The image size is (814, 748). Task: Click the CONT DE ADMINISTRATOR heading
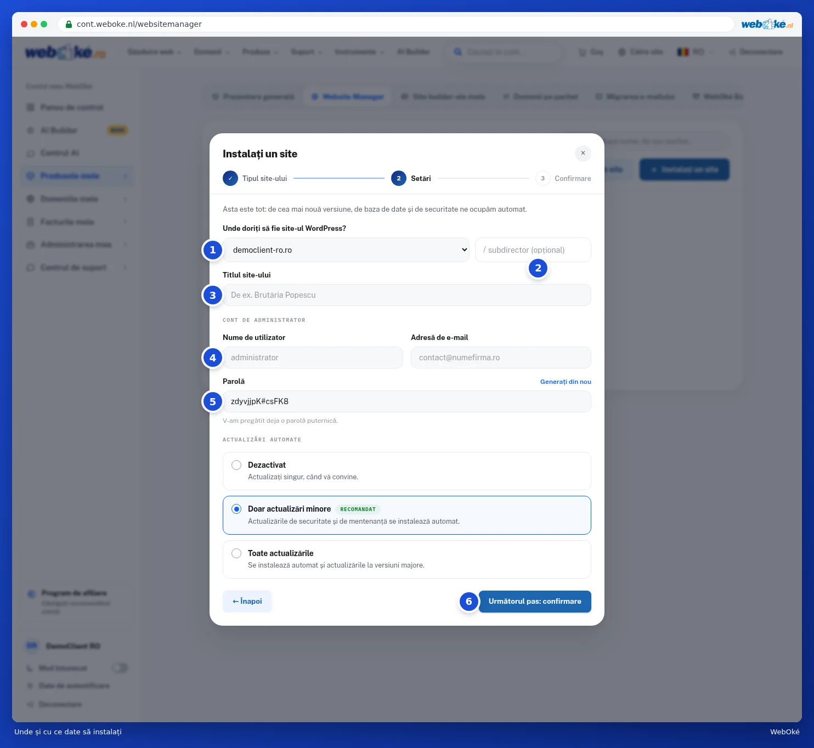(x=264, y=320)
